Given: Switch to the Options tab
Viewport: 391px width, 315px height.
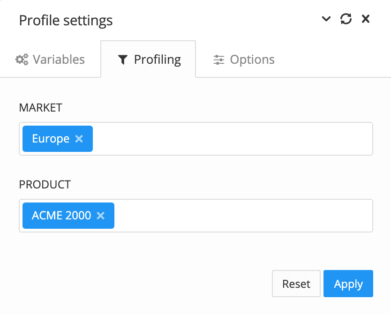Looking at the screenshot, I should [x=243, y=60].
